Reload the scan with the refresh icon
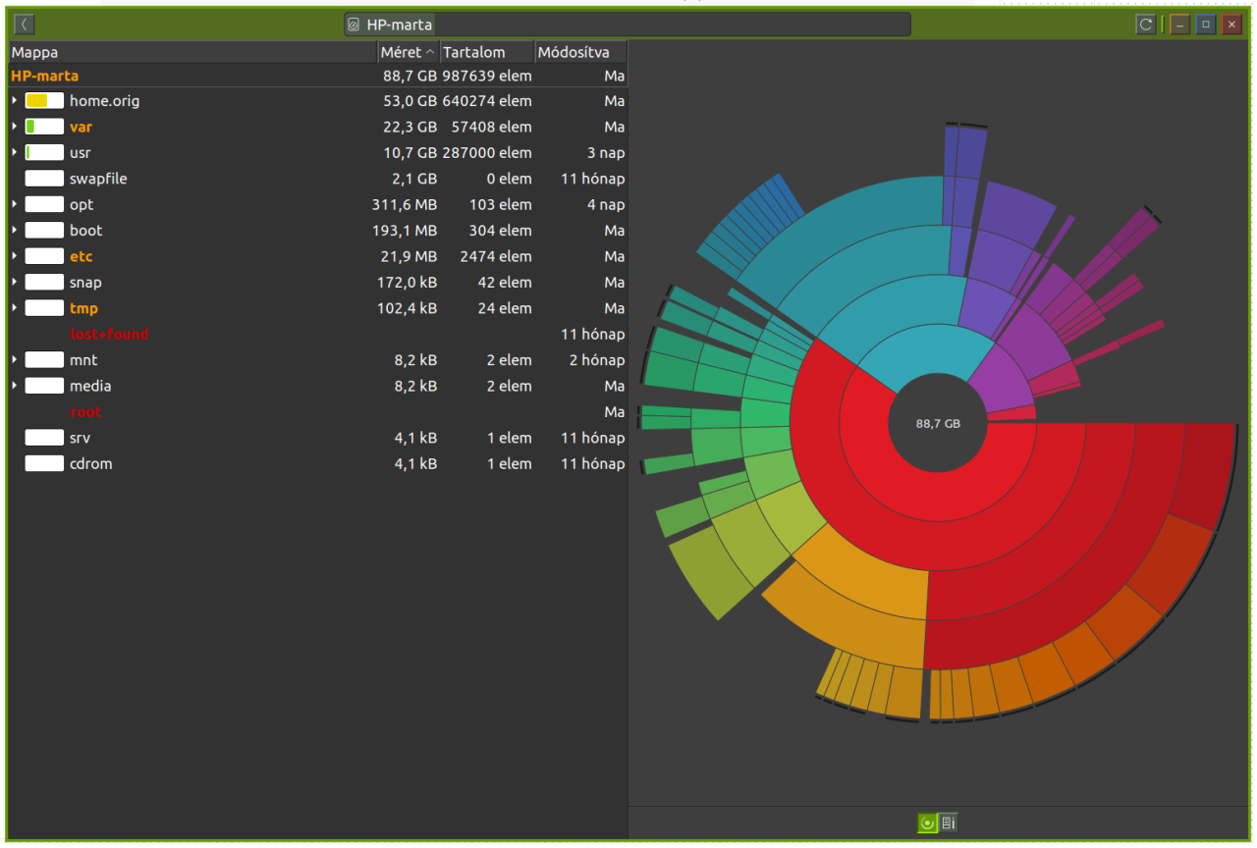The width and height of the screenshot is (1257, 848). tap(1145, 25)
